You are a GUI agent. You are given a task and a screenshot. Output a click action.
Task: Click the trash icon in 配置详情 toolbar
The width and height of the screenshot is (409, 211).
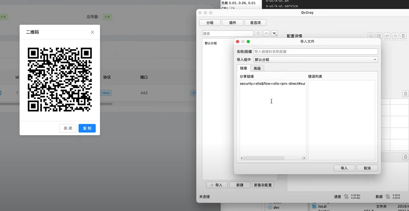point(403,36)
